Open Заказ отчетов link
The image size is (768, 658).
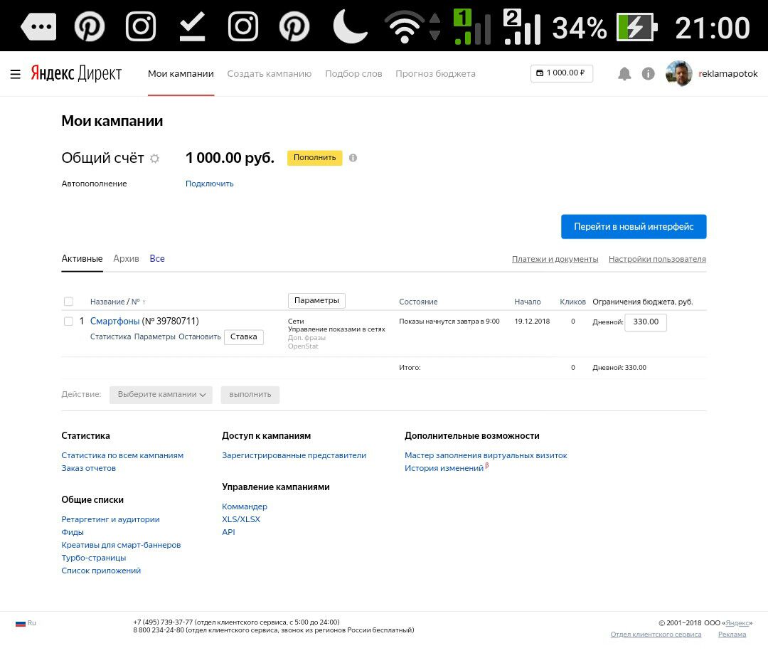(x=89, y=468)
